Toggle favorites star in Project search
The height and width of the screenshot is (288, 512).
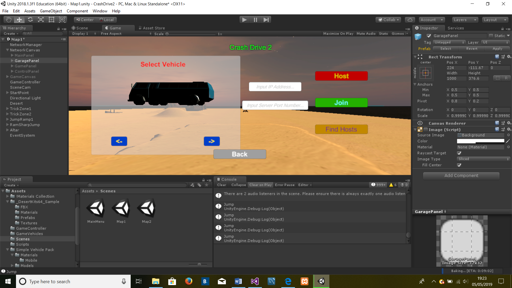tap(206, 185)
